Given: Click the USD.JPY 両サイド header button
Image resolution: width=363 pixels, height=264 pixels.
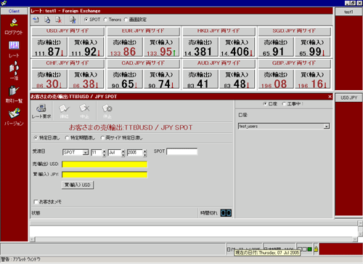Looking at the screenshot, I should click(68, 31).
